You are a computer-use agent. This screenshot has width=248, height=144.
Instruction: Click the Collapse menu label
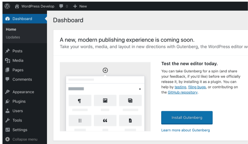(x=25, y=139)
